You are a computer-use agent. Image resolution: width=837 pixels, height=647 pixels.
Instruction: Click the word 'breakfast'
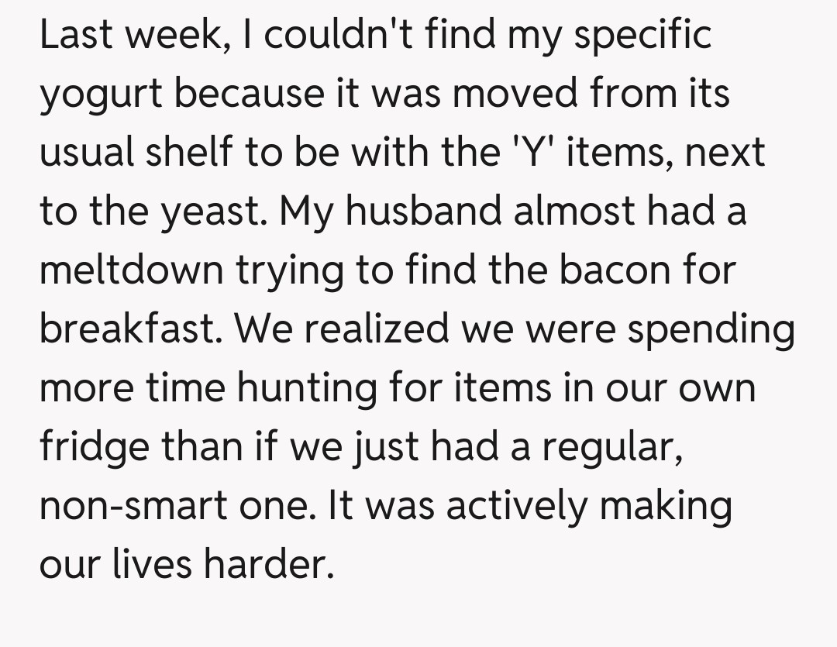coord(128,329)
